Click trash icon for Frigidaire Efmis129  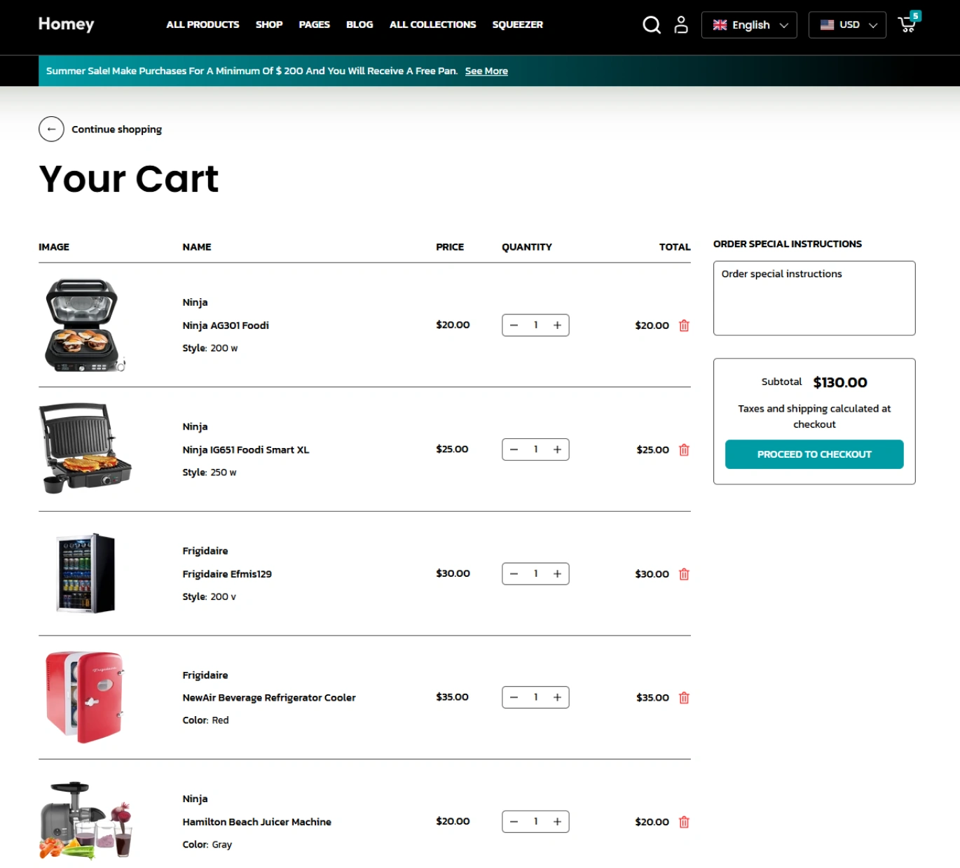point(684,574)
